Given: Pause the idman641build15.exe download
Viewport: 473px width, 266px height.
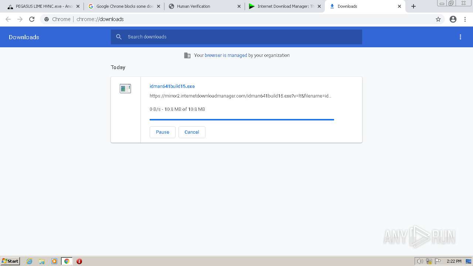Looking at the screenshot, I should point(163,132).
